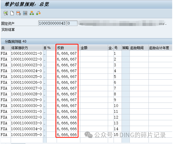Click the new blank page icon
This screenshot has height=144, width=173.
(x=12, y=13)
